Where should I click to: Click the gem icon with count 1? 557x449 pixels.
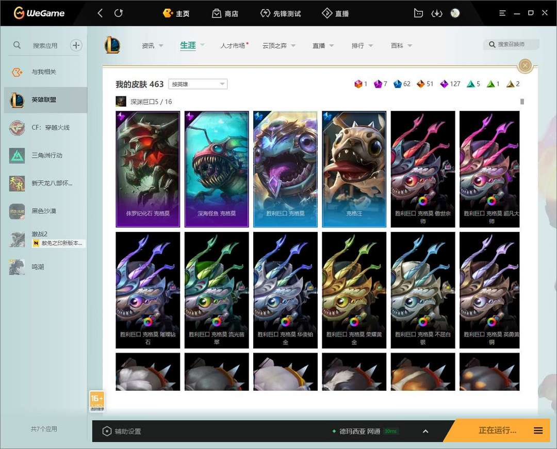coord(358,84)
